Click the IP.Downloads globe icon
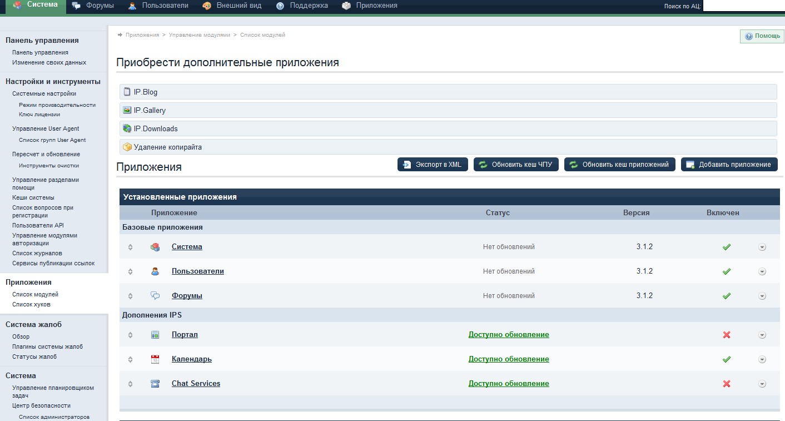785x421 pixels. point(127,128)
